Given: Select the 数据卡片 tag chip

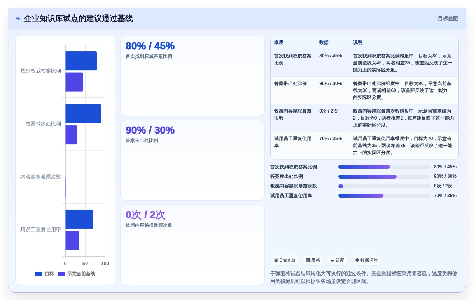Looking at the screenshot, I should coord(366,260).
